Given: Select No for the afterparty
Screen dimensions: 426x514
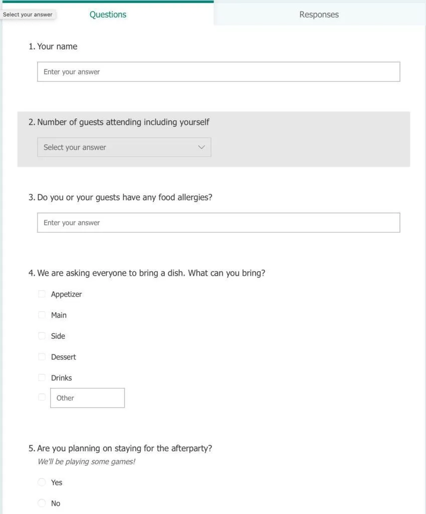Looking at the screenshot, I should click(x=42, y=503).
